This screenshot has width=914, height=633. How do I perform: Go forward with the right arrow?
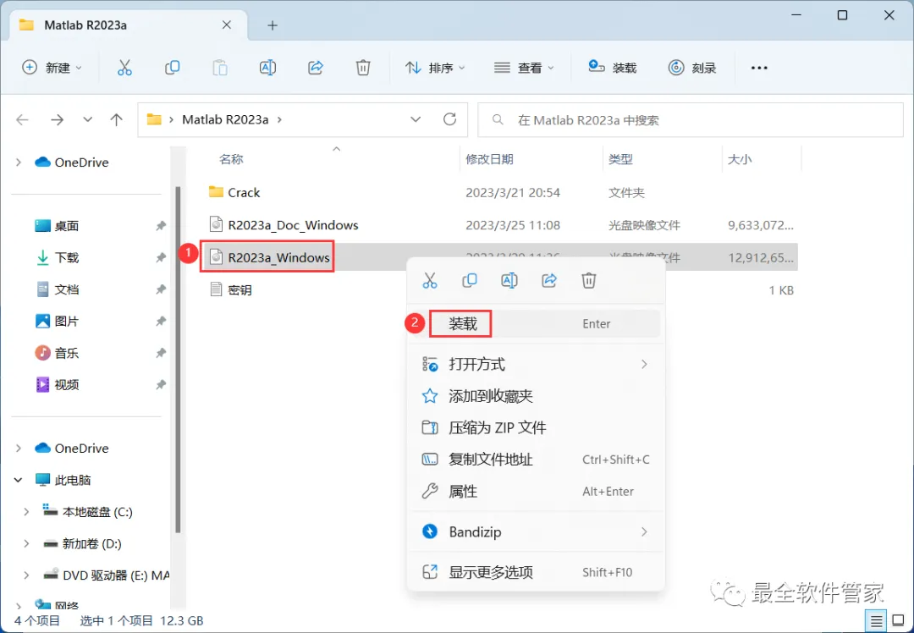(58, 120)
